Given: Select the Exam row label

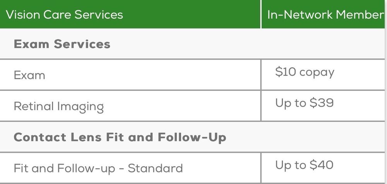Looking at the screenshot, I should point(29,75).
